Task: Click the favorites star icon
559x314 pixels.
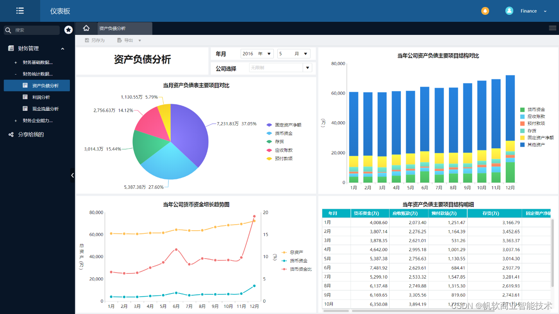Action: pyautogui.click(x=69, y=30)
